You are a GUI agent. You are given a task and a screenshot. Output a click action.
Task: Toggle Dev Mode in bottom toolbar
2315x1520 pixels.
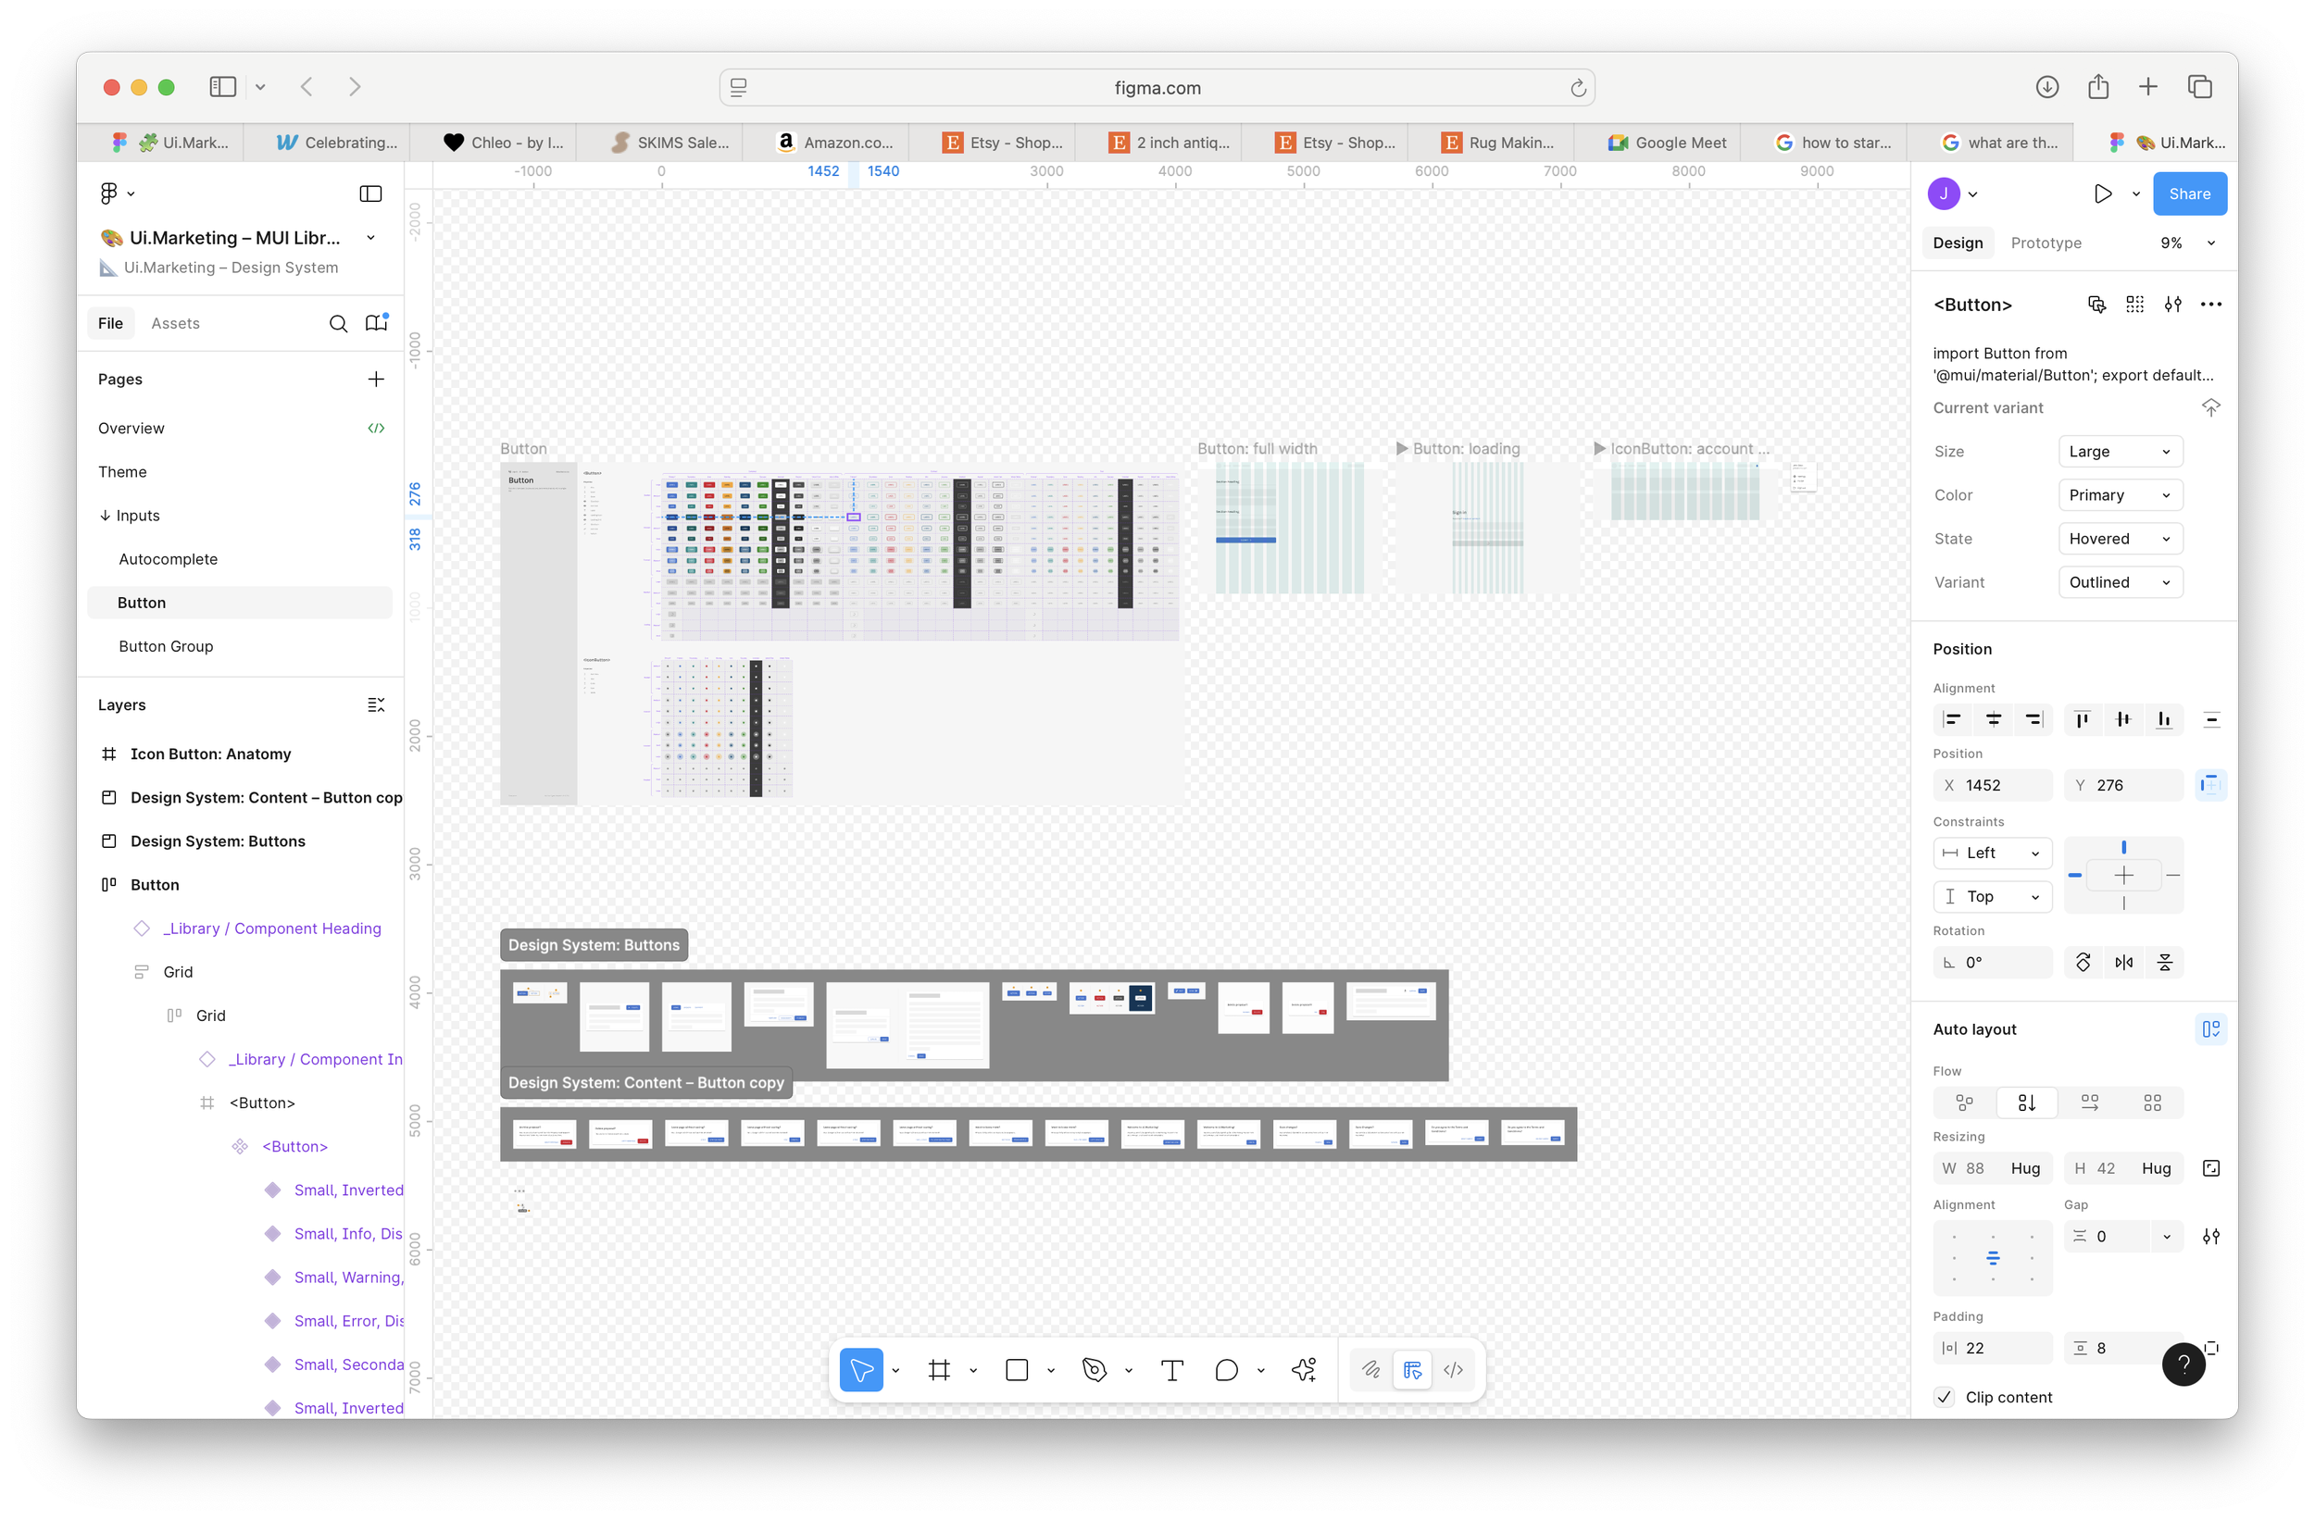[1453, 1369]
